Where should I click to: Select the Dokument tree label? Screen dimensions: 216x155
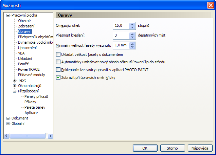click(20, 118)
